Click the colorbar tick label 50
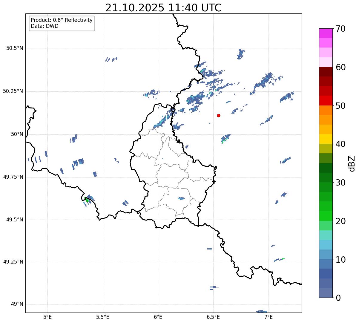 340,106
